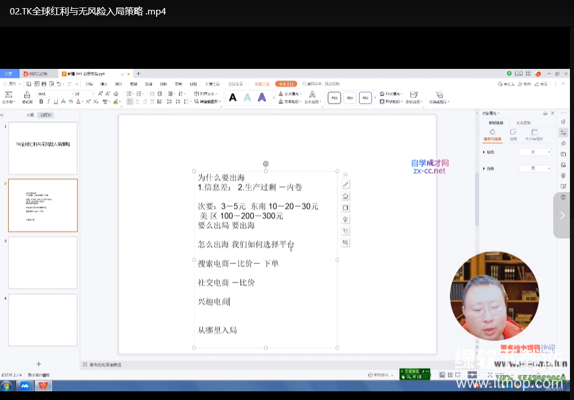The height and width of the screenshot is (400, 574).
Task: Click the next arrow on the video overlay
Action: [x=562, y=215]
